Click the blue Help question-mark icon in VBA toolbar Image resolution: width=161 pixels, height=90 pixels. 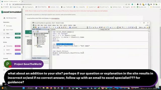pyautogui.click(x=70, y=27)
